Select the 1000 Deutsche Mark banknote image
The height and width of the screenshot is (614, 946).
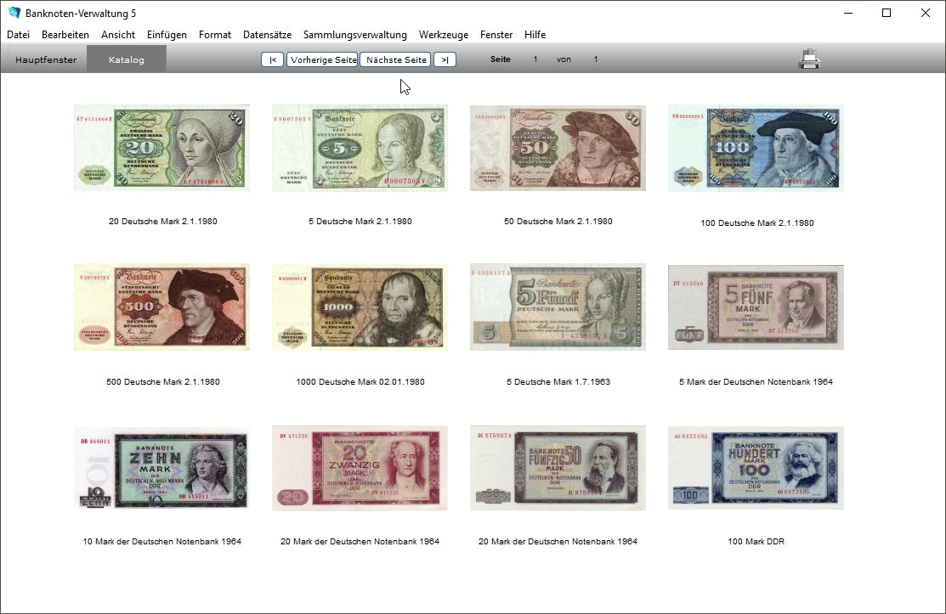(360, 307)
